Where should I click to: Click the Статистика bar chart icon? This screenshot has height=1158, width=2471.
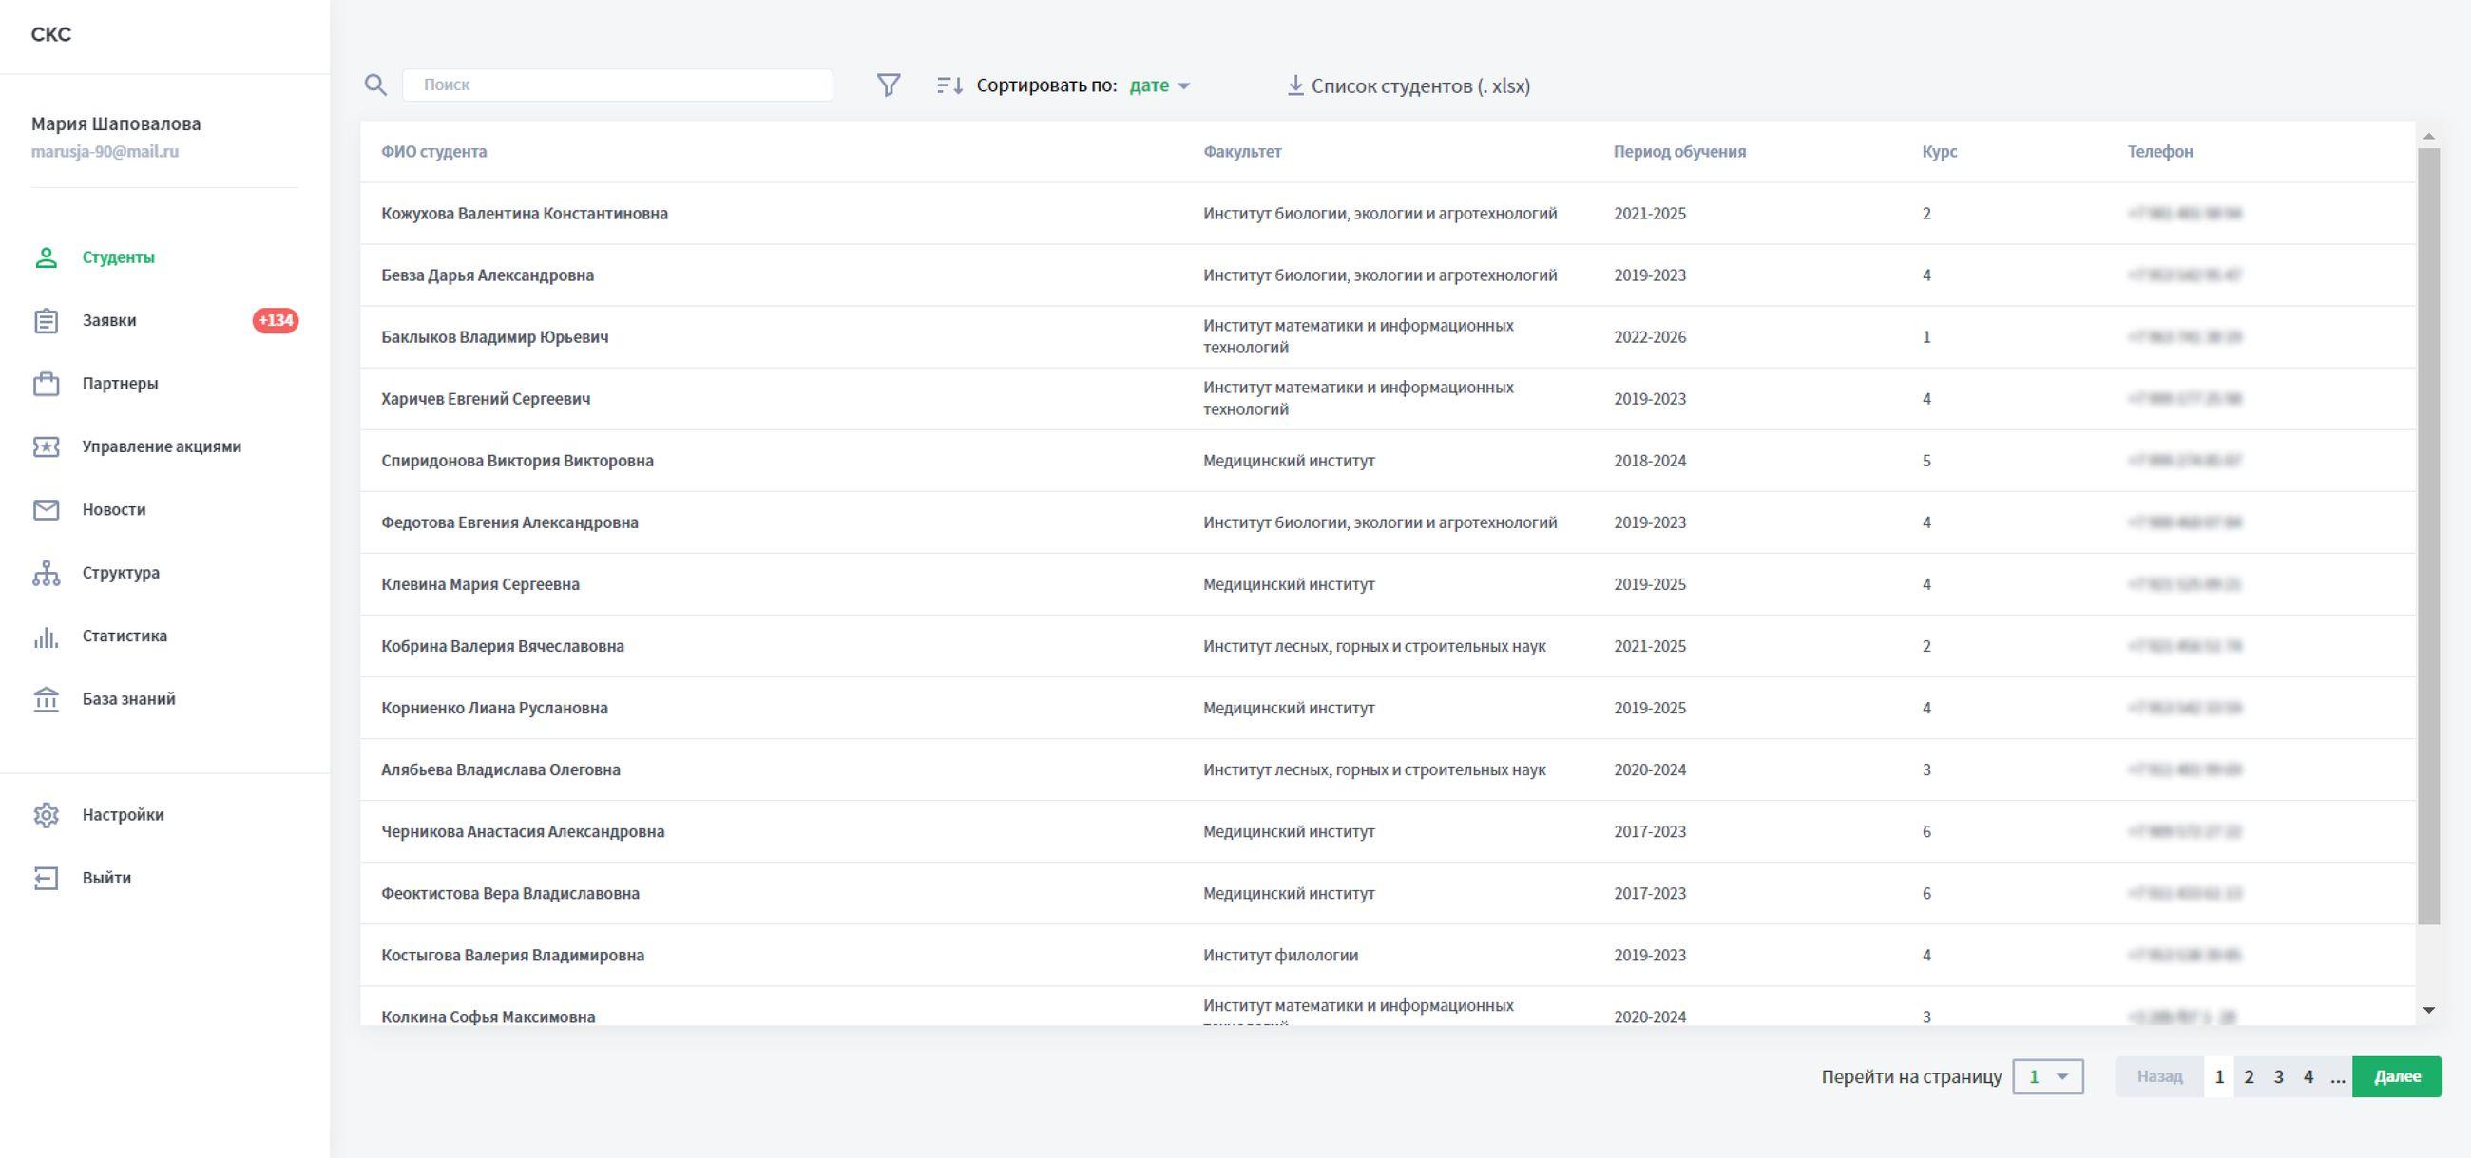[x=46, y=636]
